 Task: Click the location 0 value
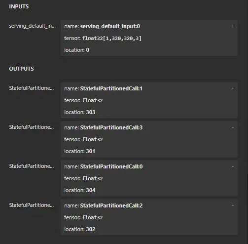(88, 50)
